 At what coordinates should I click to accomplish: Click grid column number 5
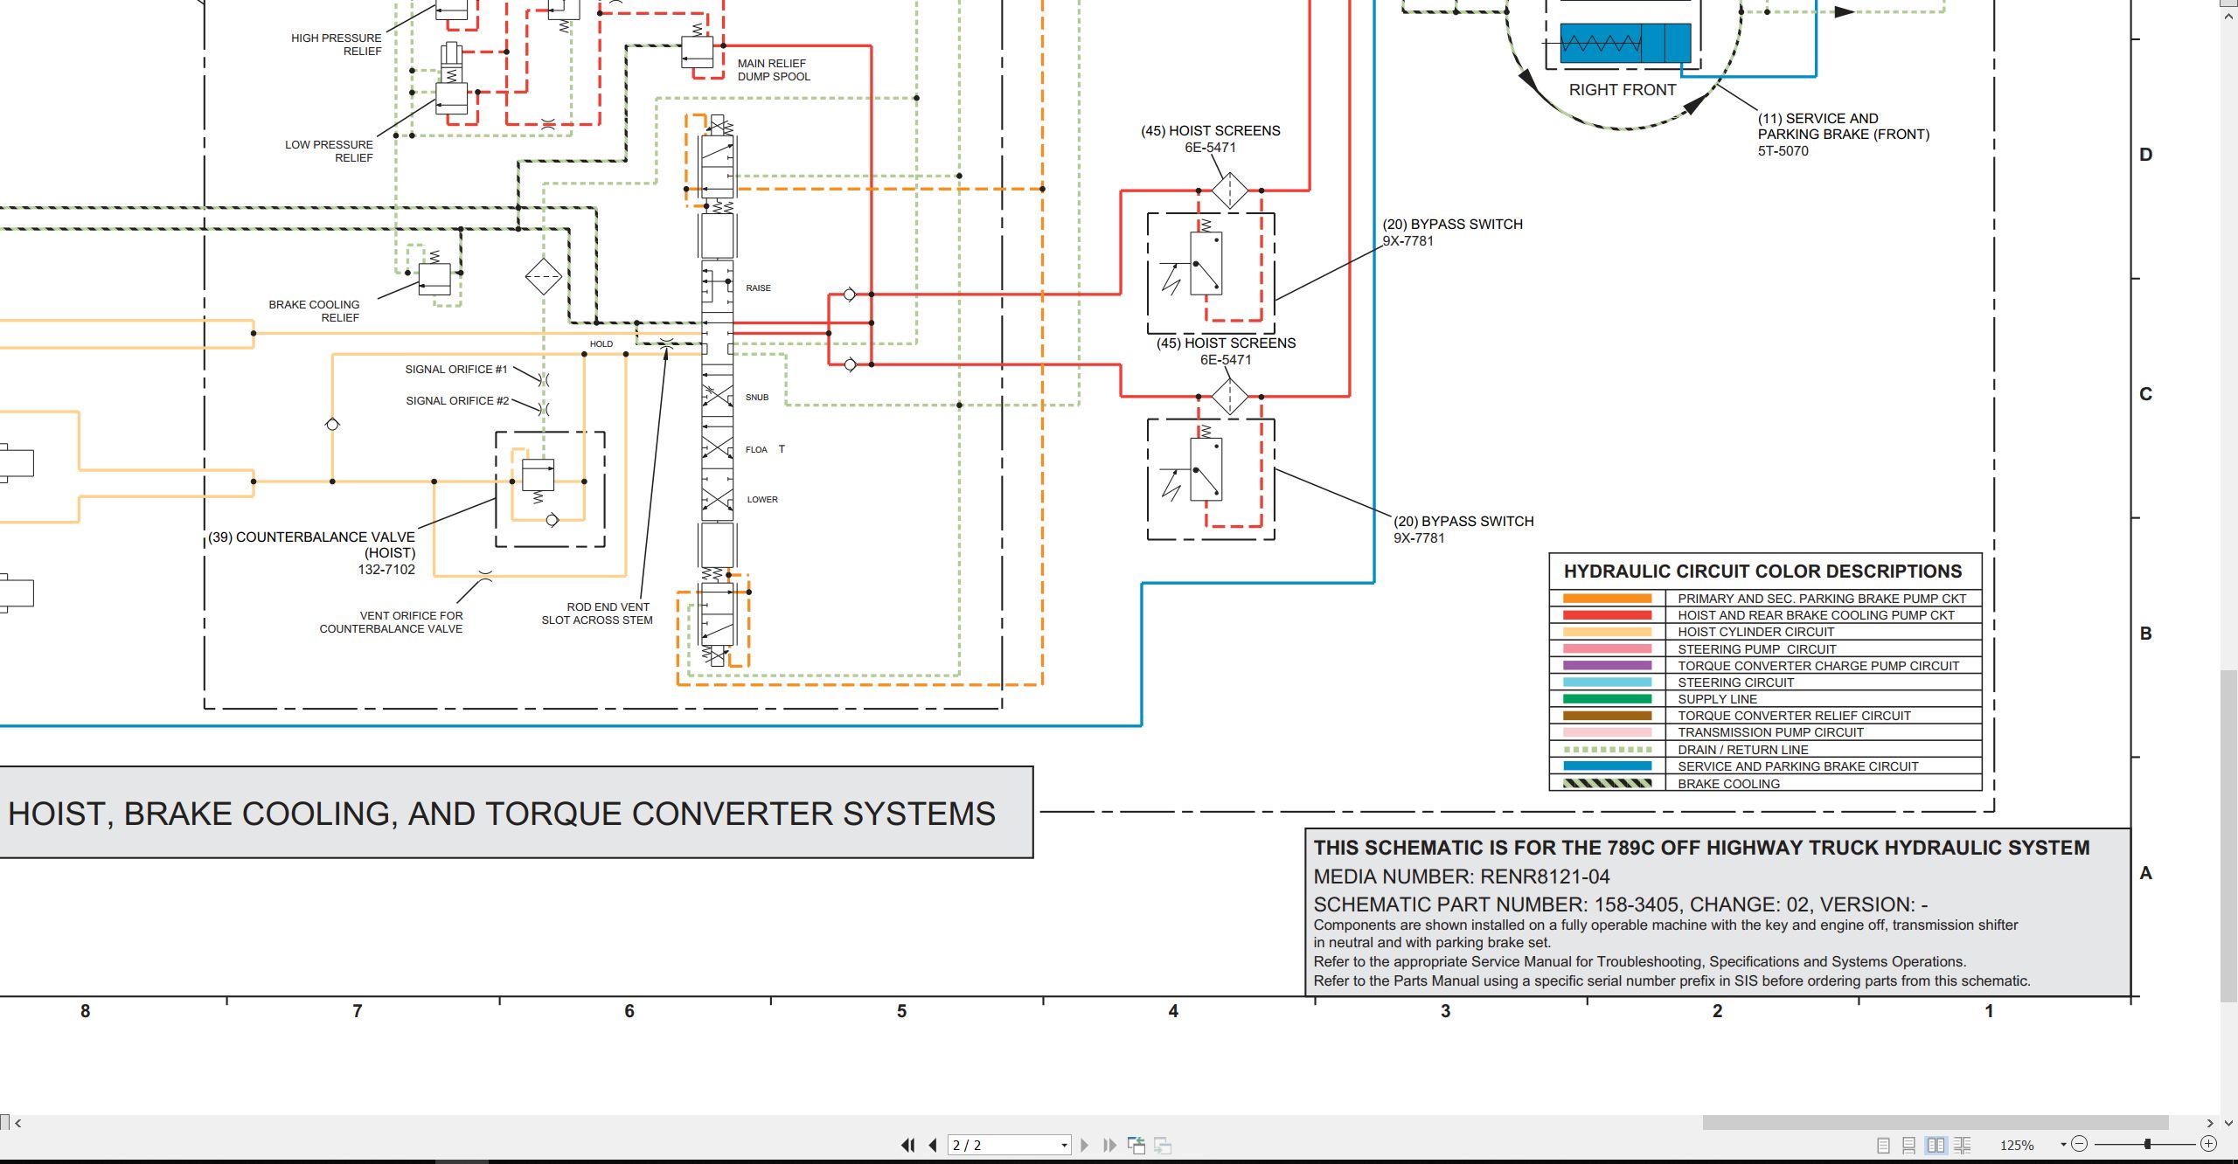(x=901, y=1010)
